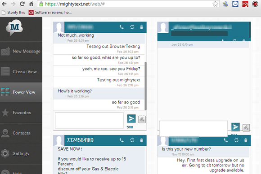Open the browser home page icon
Viewport: 261px width, 174px height.
(31, 4)
